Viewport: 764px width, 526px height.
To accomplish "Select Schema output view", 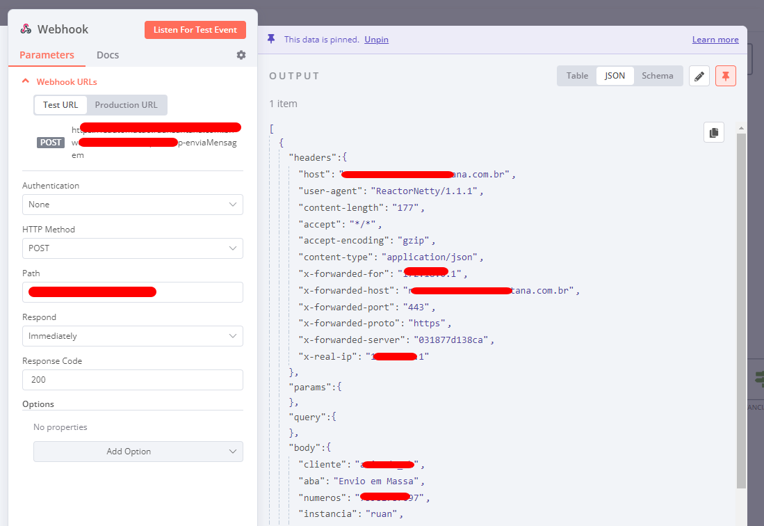I will tap(657, 76).
